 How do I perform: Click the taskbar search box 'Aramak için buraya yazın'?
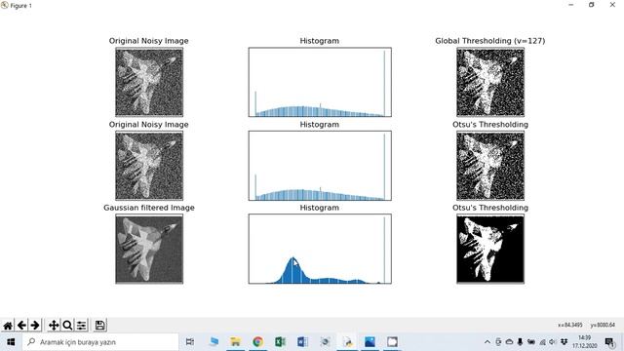pyautogui.click(x=100, y=342)
